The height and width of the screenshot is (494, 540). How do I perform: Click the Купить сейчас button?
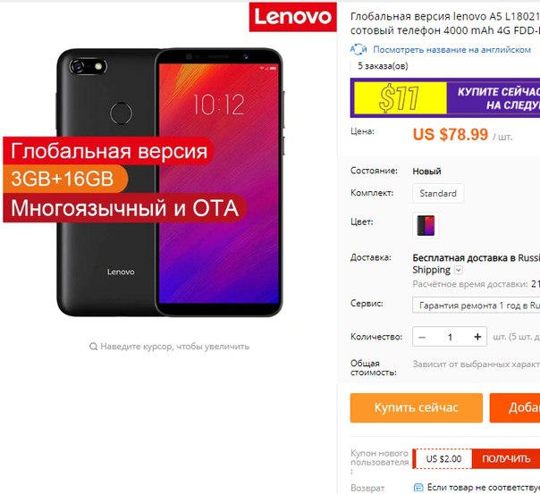[x=417, y=407]
